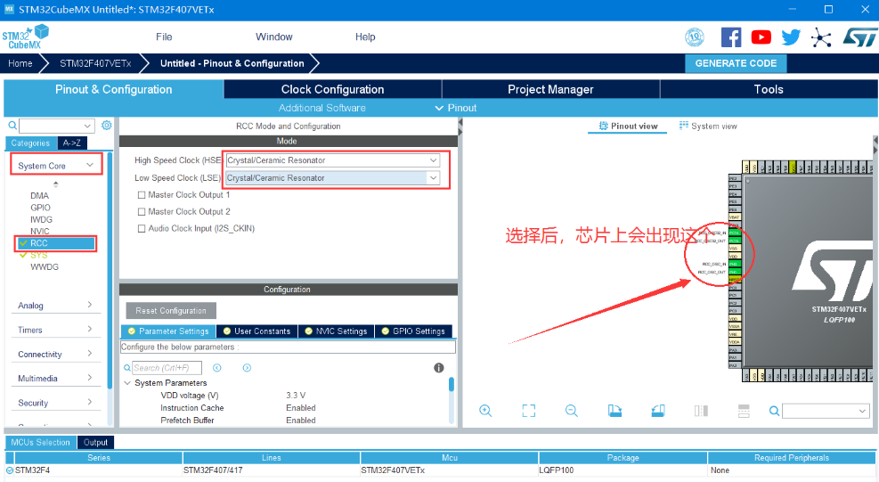Select the Pinout view tab
879x482 pixels.
click(x=628, y=127)
